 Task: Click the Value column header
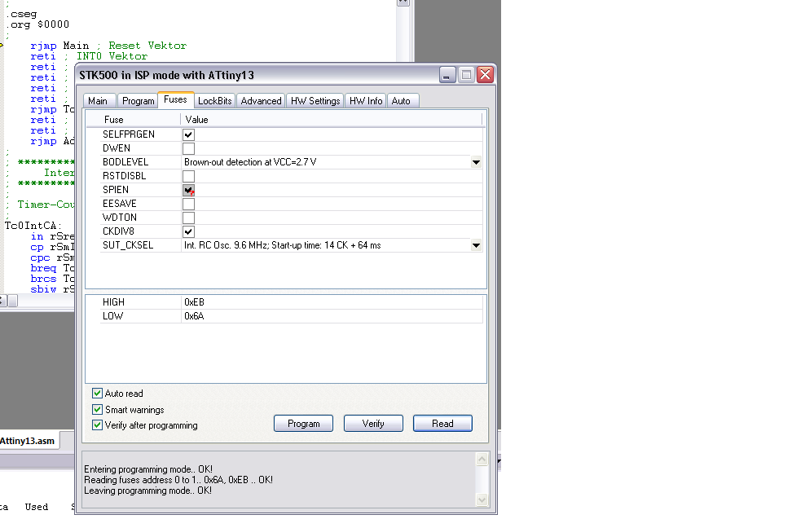[x=332, y=120]
